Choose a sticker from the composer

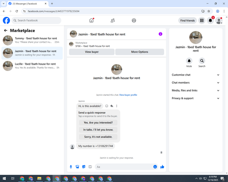84,167
